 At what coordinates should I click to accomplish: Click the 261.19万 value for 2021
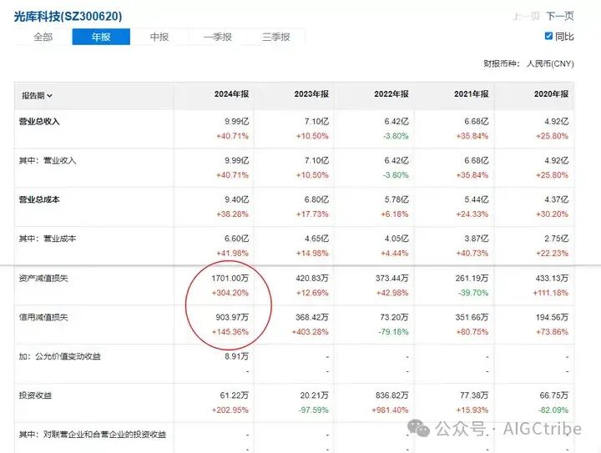472,279
